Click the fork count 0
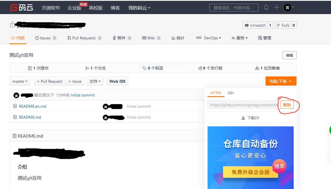Screen dimensions: 331x189 [x=294, y=25]
